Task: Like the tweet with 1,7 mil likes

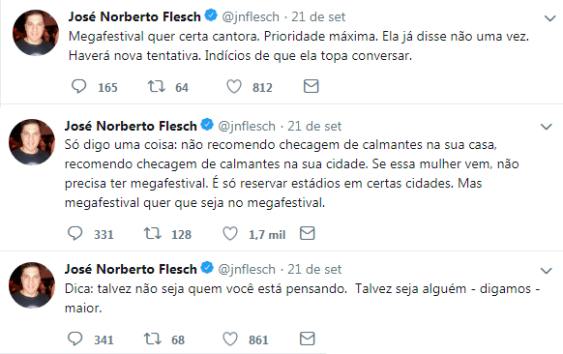Action: coord(230,233)
